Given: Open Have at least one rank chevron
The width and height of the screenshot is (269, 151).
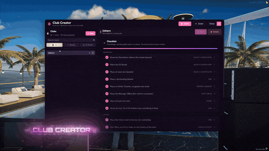Looking at the screenshot, I should tap(214, 101).
